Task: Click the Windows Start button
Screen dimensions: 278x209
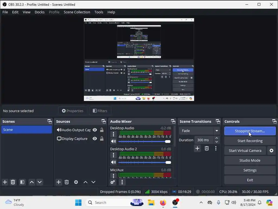Action: 78,202
